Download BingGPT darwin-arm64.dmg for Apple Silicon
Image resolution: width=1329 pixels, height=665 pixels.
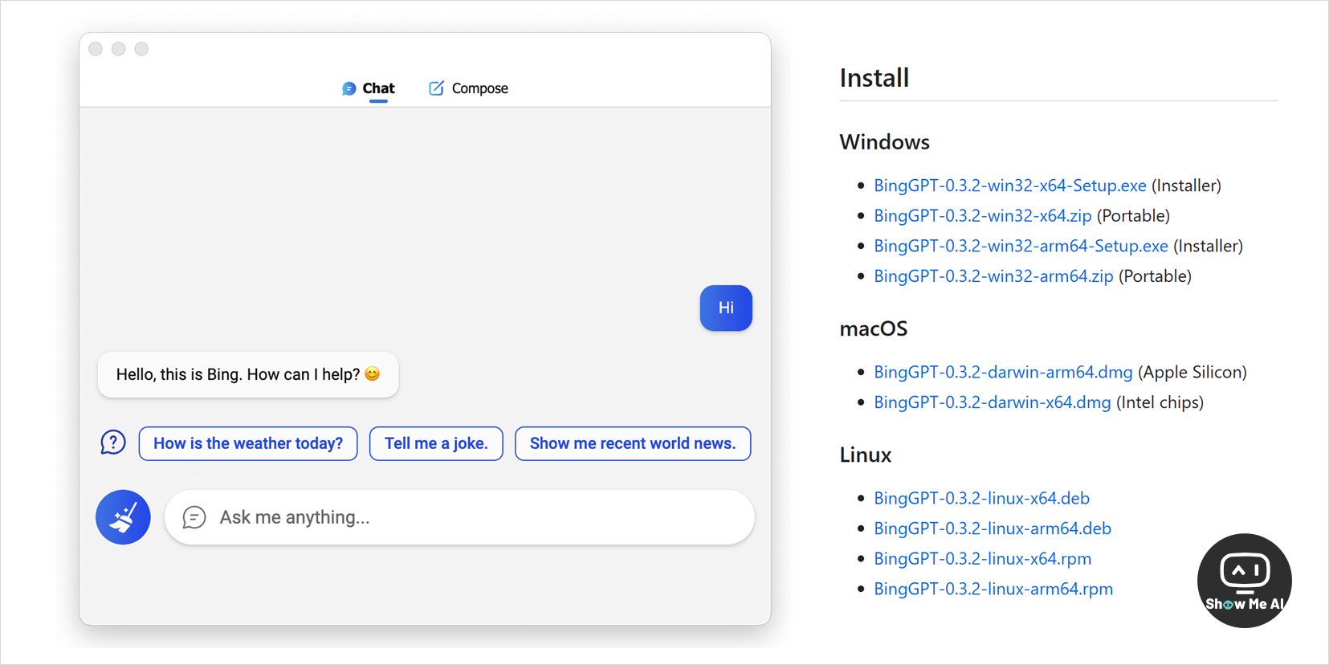1003,373
